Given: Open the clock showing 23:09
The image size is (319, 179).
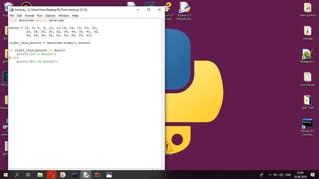Looking at the screenshot, I should click(300, 175).
